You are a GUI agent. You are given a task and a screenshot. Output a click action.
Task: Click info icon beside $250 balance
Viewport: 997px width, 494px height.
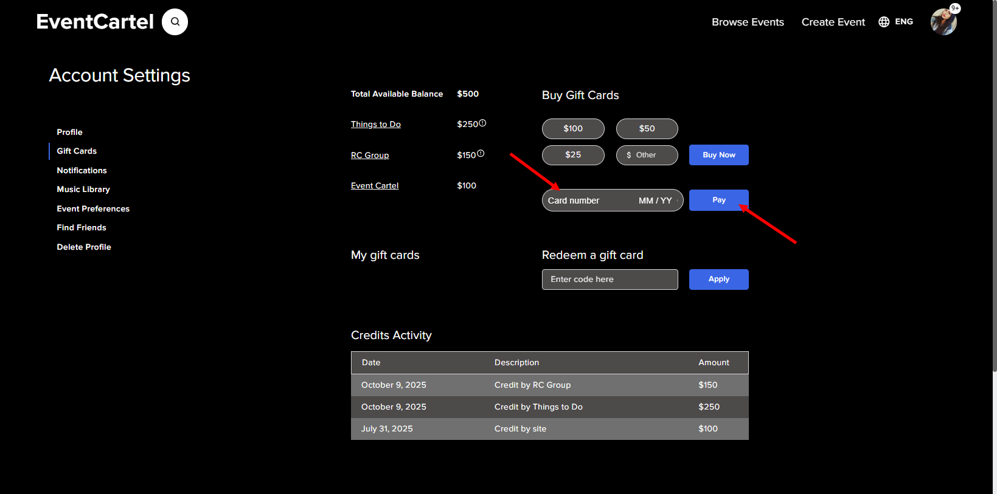482,123
